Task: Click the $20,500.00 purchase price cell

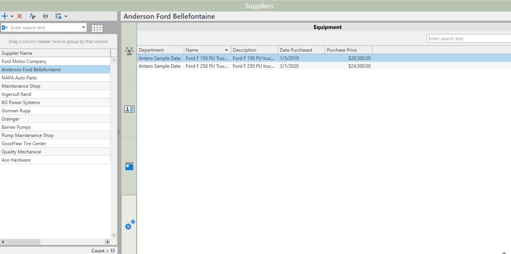Action: [349, 58]
